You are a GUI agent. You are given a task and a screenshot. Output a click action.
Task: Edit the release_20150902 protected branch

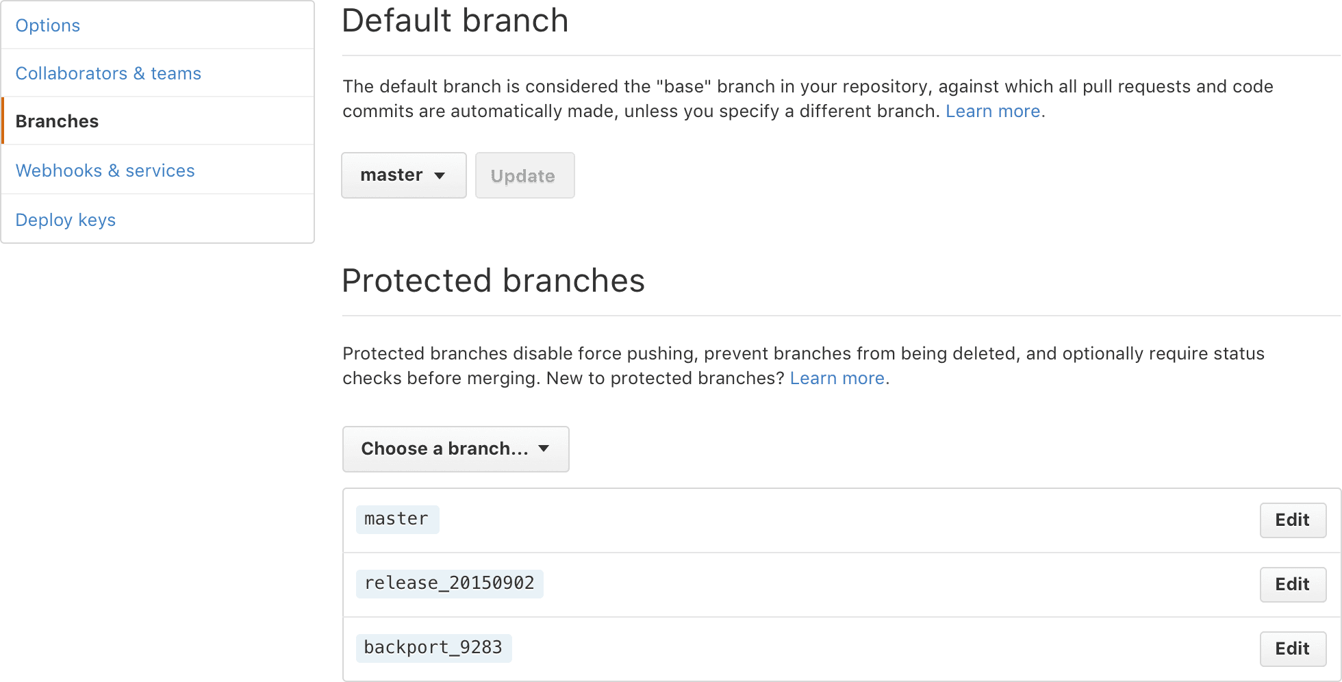point(1292,585)
